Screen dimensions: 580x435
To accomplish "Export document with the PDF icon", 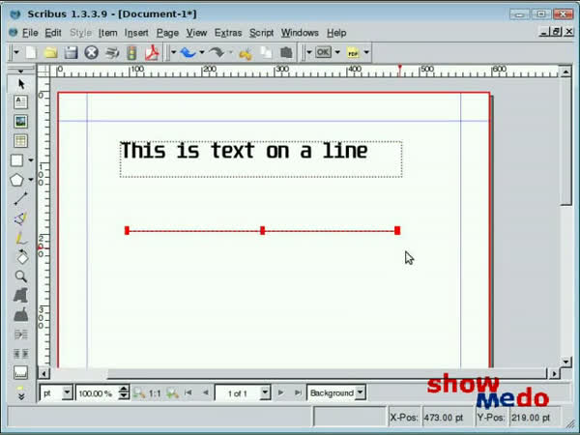I will (x=151, y=52).
